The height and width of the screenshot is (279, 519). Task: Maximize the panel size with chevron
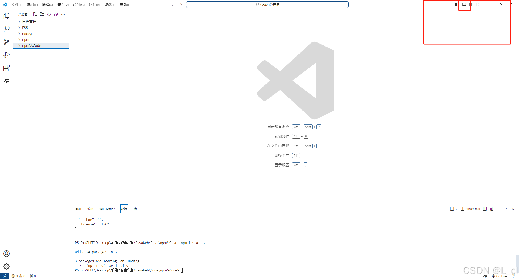[506, 209]
